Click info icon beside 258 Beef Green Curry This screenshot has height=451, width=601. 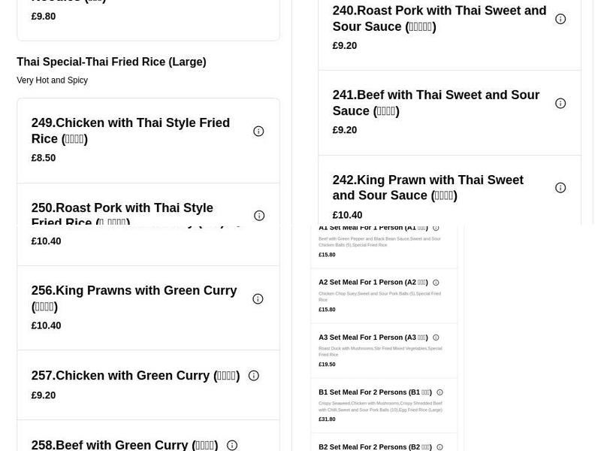pyautogui.click(x=232, y=445)
